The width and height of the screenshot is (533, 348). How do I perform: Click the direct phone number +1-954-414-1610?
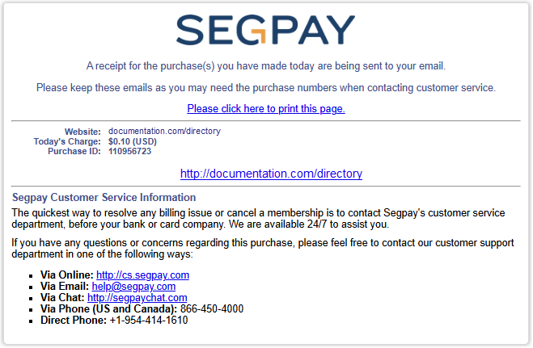(149, 320)
